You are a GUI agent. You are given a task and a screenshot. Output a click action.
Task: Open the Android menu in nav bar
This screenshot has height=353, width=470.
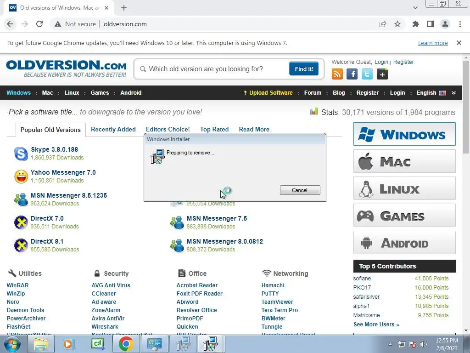point(131,93)
